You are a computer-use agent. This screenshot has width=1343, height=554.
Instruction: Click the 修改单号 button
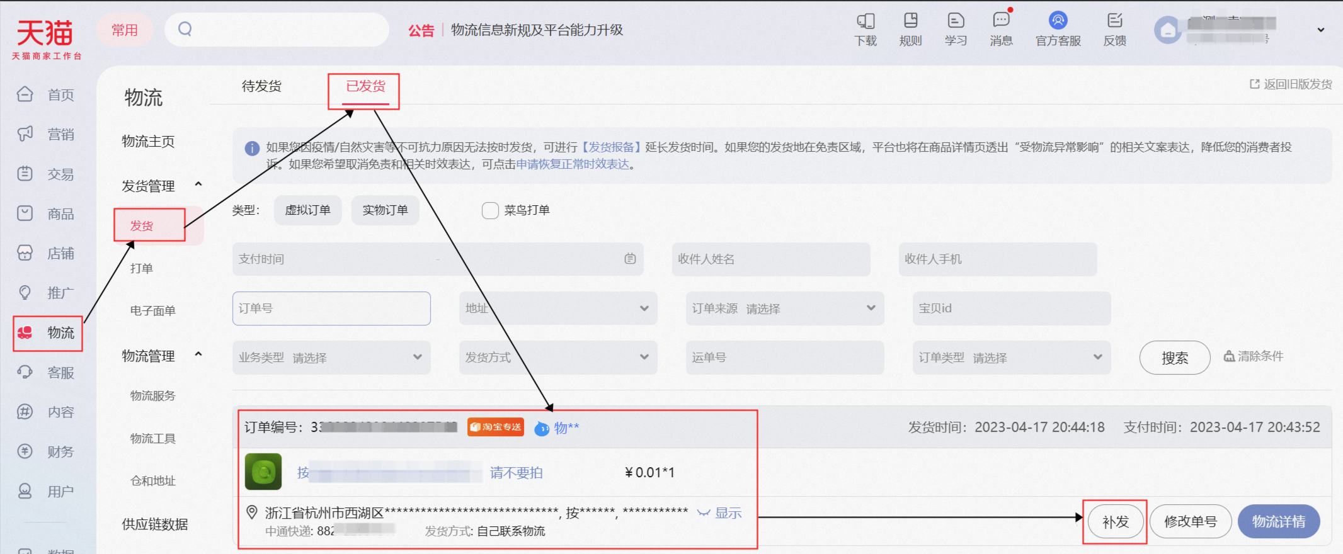[x=1191, y=522]
